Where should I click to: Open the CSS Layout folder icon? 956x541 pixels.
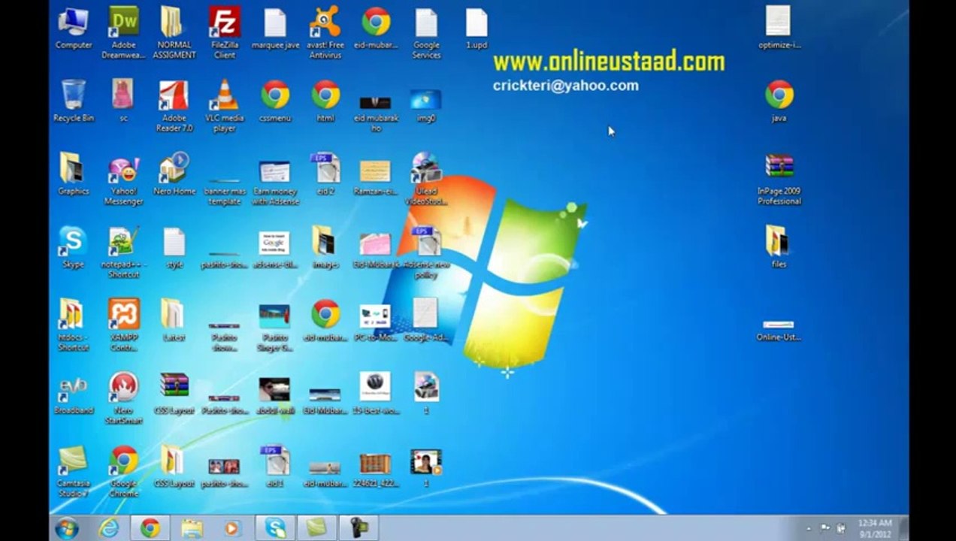[x=174, y=467]
